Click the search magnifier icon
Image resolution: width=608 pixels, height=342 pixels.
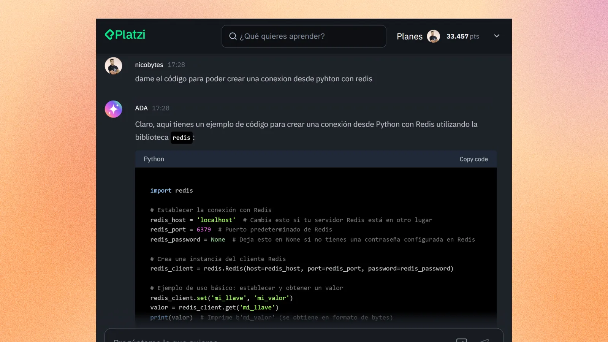(x=233, y=36)
